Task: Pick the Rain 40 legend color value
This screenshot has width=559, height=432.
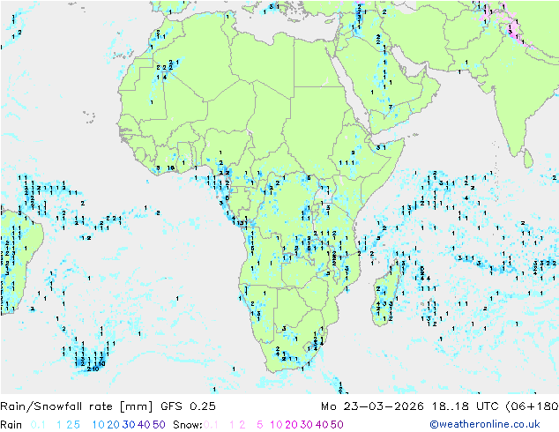Action: pos(144,425)
